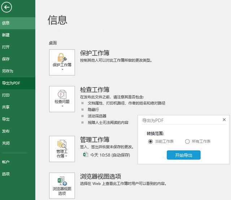The height and width of the screenshot is (200, 231).
Task: Click the checklist document icon
Action: [62, 94]
